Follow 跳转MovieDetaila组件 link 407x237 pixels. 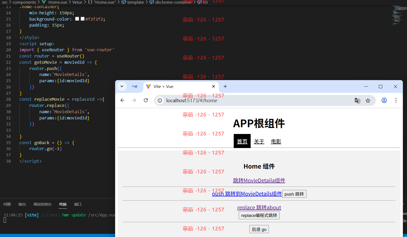click(x=259, y=180)
